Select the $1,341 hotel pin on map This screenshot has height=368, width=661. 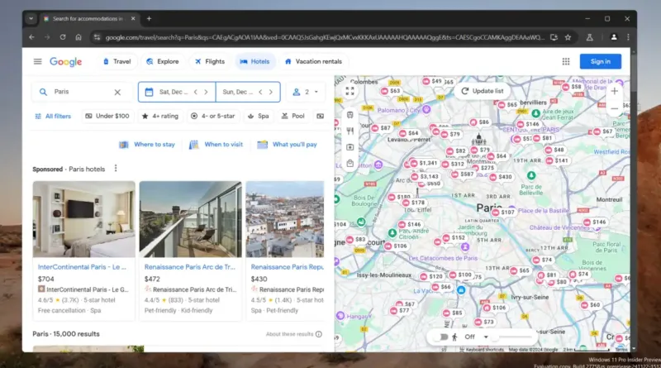click(x=424, y=163)
